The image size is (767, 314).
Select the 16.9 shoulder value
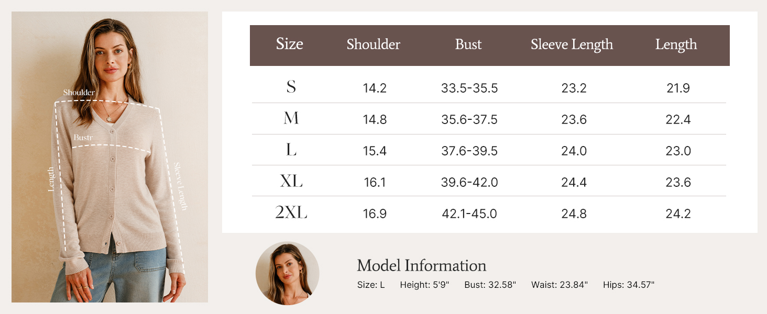point(375,214)
